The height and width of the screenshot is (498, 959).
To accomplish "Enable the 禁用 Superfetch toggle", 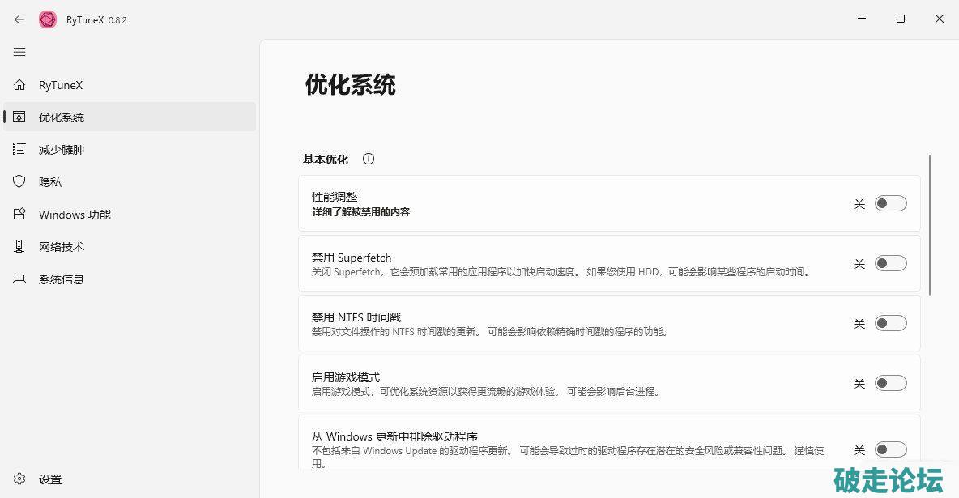I will [890, 264].
